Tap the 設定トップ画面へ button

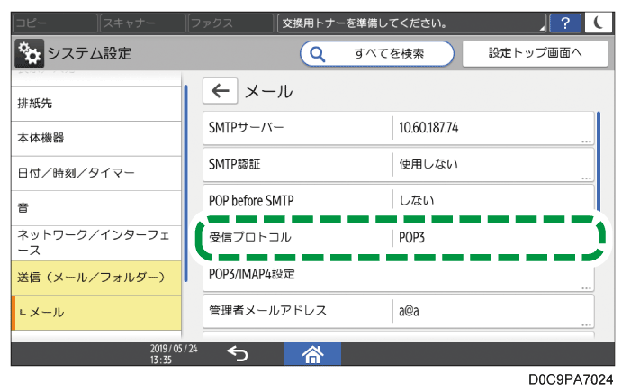click(x=535, y=53)
